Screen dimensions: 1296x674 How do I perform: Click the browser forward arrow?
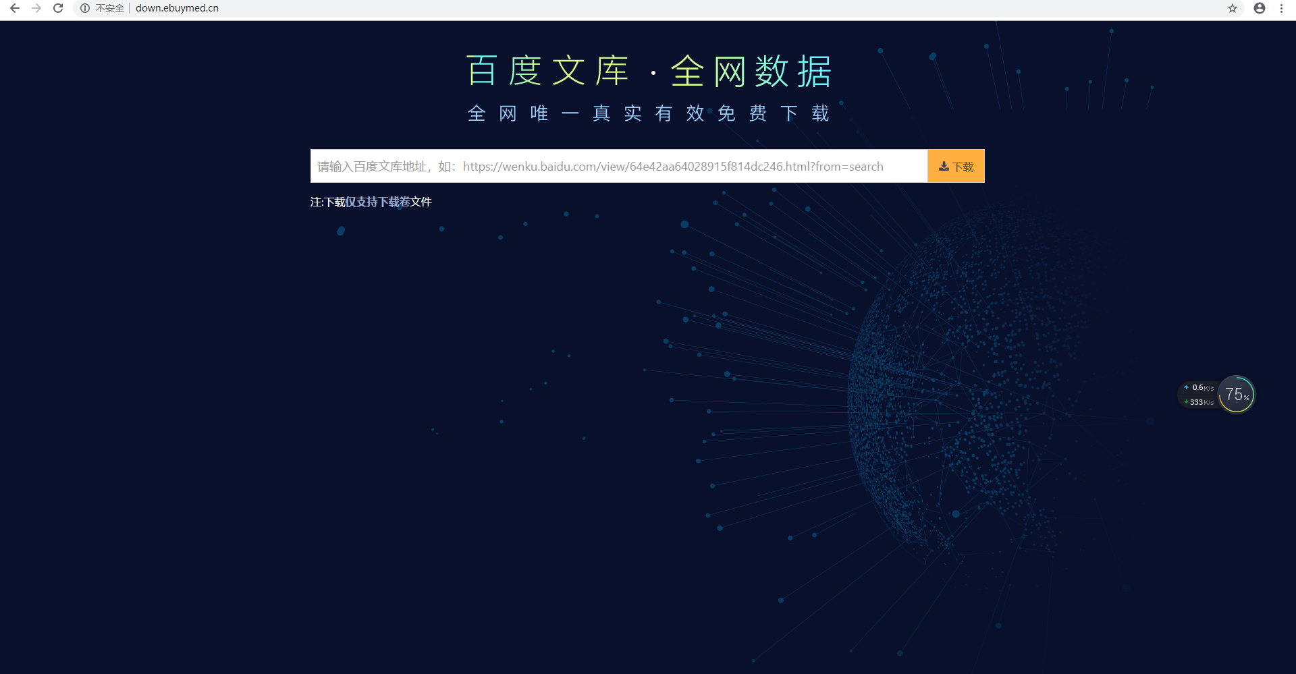(36, 8)
